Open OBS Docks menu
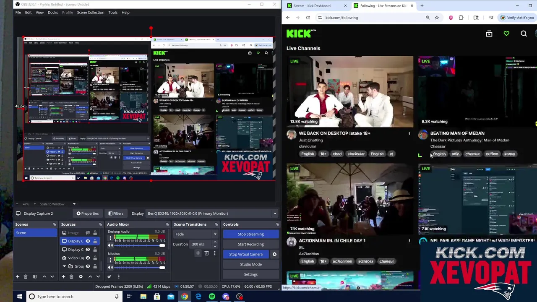This screenshot has height=302, width=537. click(53, 12)
